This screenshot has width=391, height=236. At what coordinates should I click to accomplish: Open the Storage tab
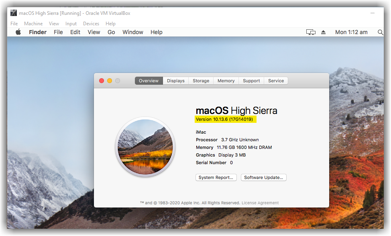tap(201, 81)
